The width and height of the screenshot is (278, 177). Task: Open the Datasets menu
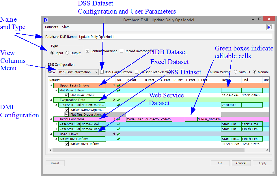[51, 27]
